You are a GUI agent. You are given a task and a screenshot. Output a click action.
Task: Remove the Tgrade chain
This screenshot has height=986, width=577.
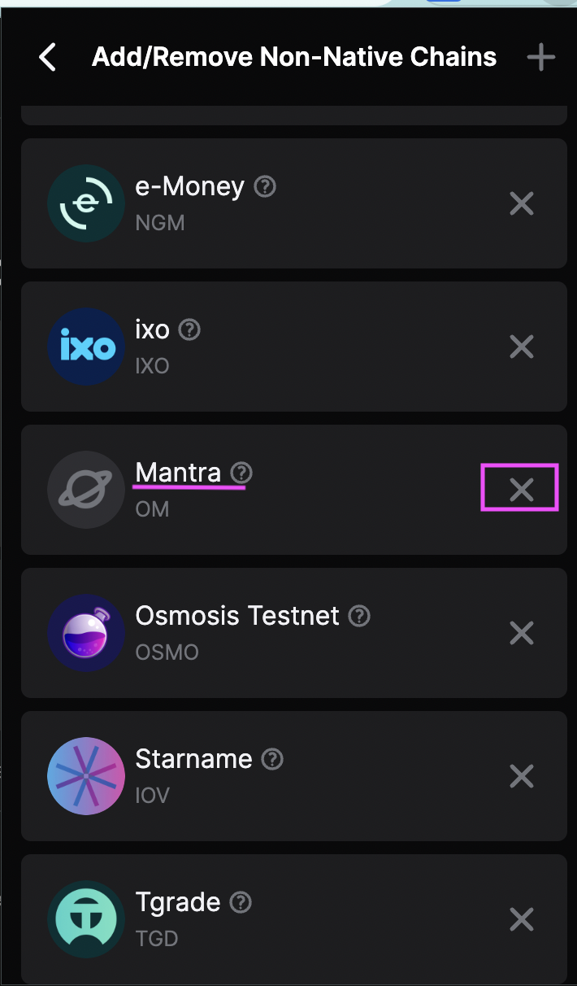point(521,919)
